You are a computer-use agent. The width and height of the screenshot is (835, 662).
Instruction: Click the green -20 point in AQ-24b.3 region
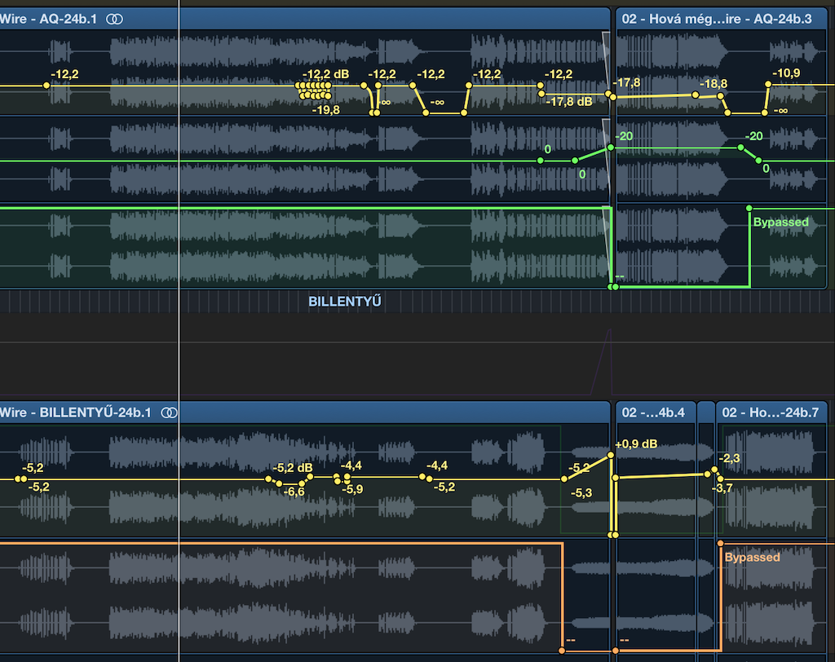(x=740, y=148)
